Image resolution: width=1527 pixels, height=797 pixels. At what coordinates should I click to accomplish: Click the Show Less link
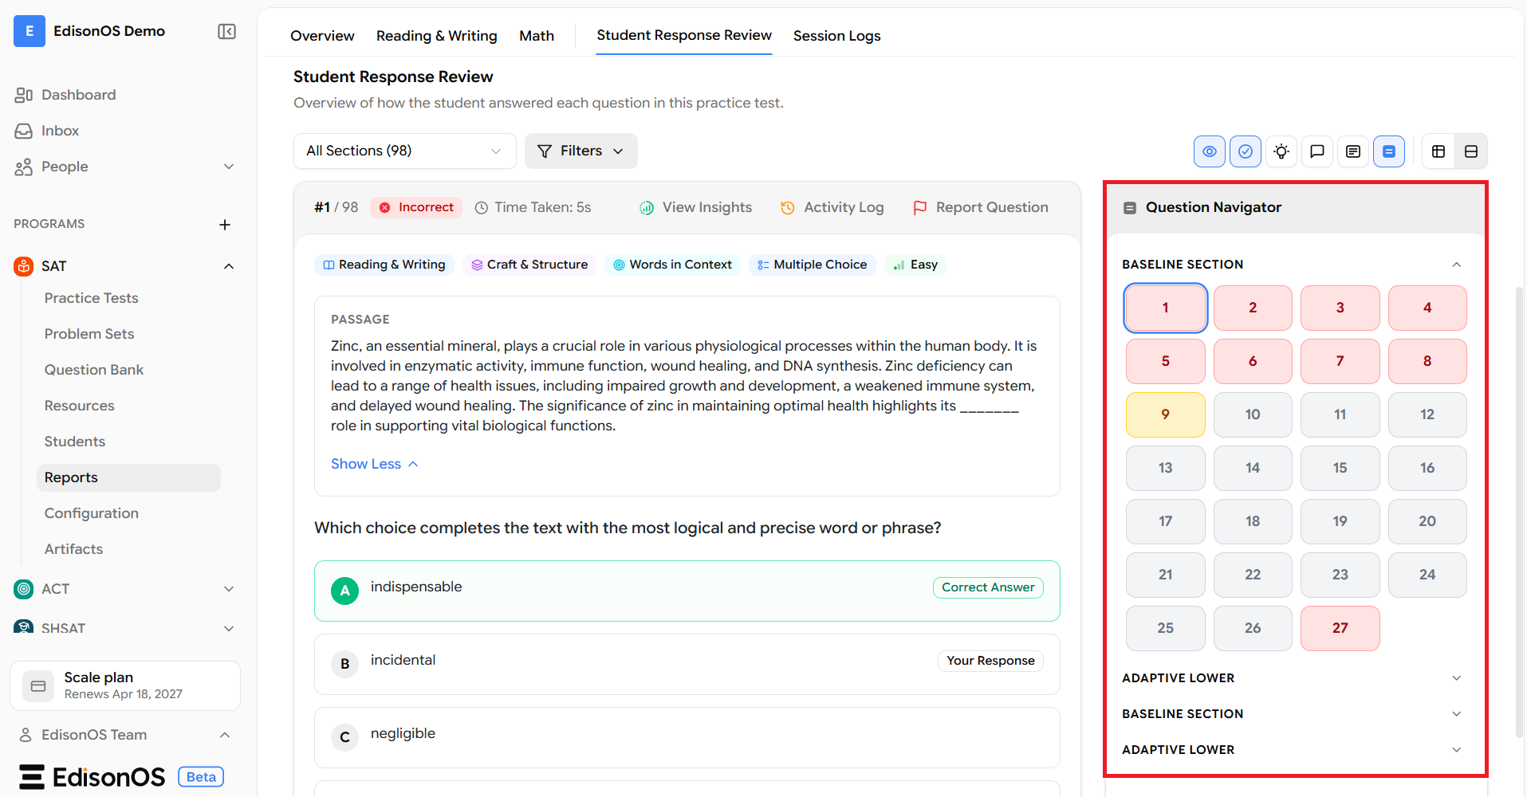point(375,464)
